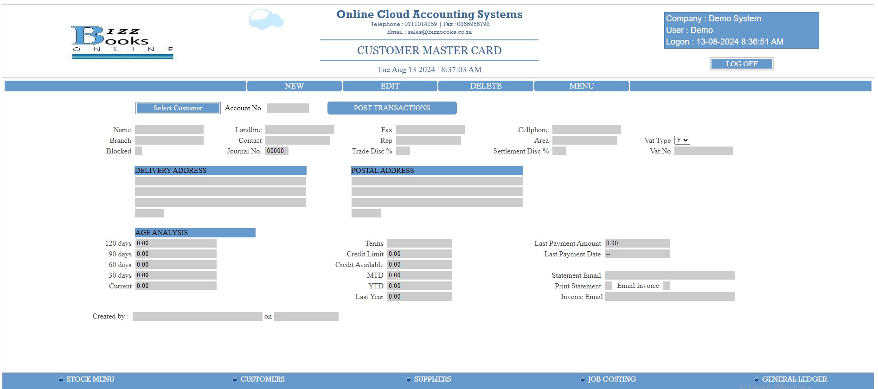Click the bullet icon beside JOB COSTING

[583, 379]
